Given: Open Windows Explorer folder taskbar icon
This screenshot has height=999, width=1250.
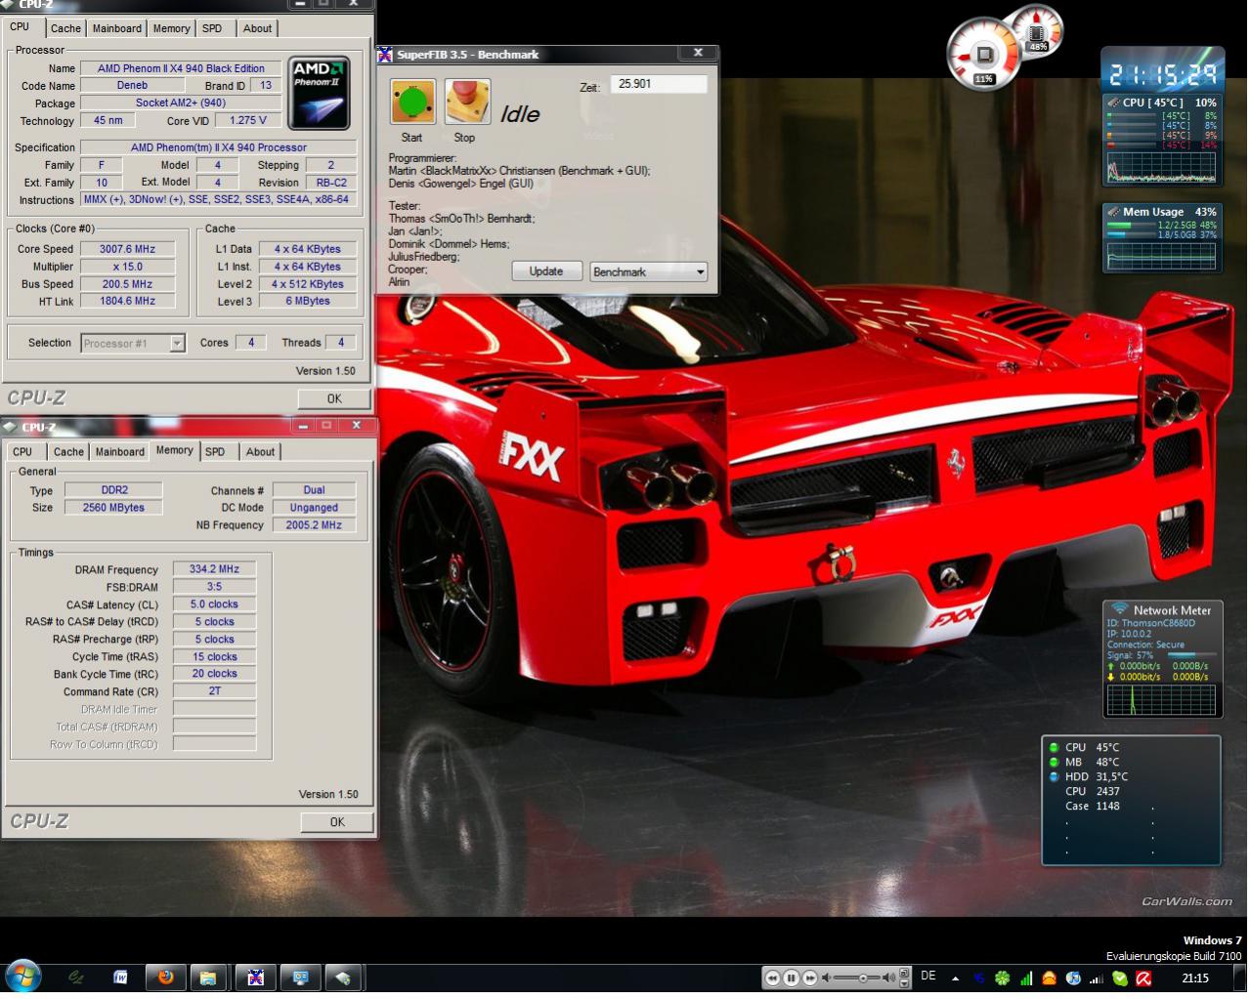Looking at the screenshot, I should [208, 977].
